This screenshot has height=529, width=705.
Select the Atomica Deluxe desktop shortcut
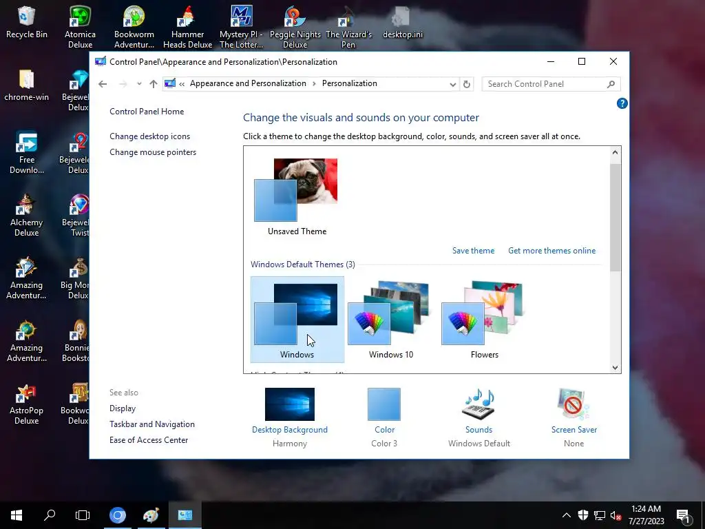coord(80,27)
